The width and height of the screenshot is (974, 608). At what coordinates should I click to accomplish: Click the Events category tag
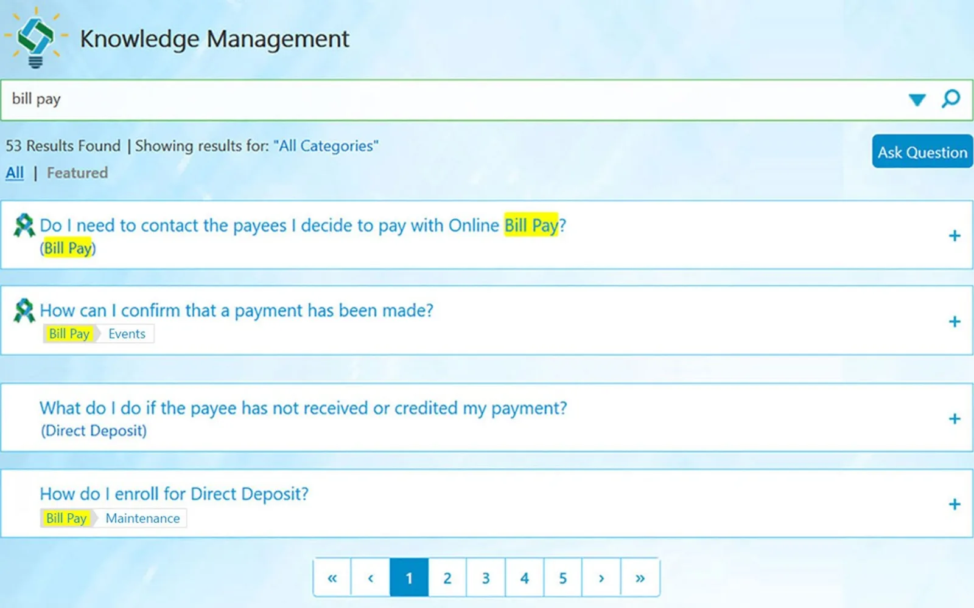coord(127,334)
